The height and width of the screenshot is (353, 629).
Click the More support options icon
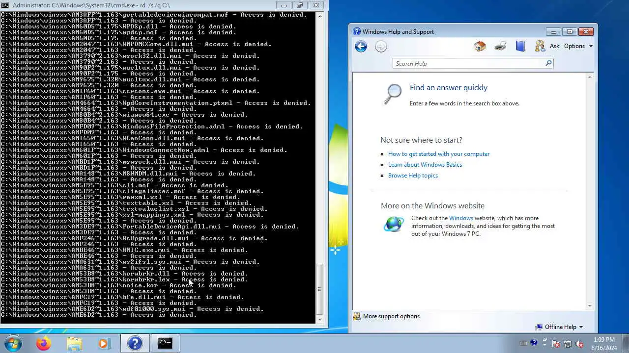point(357,316)
